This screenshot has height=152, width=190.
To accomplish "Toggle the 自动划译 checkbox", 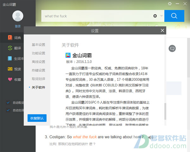I will tap(8, 110).
